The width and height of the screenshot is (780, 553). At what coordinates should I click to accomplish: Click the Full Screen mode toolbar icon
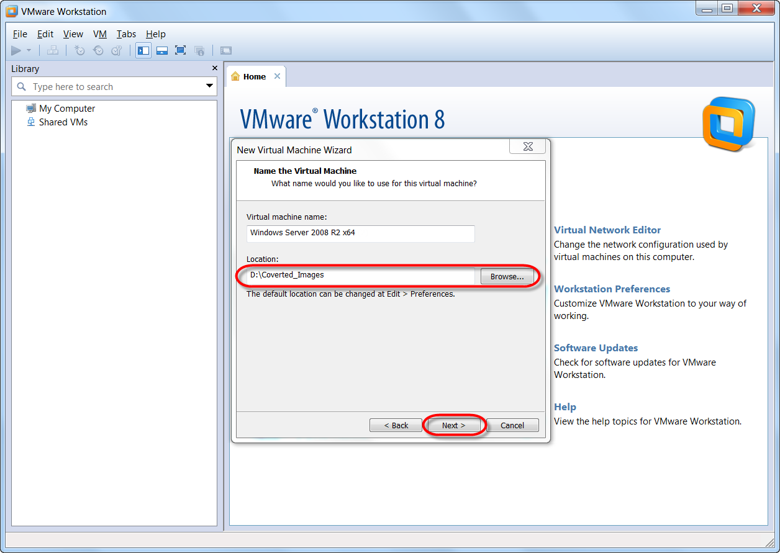click(x=181, y=51)
